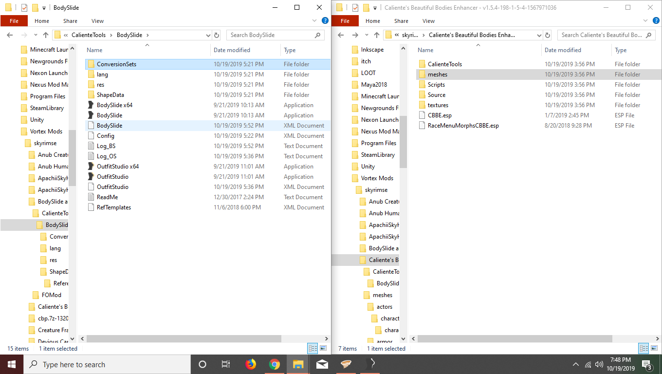Viewport: 662px width, 374px height.
Task: Open Home tab in Caliente's window
Action: [373, 21]
